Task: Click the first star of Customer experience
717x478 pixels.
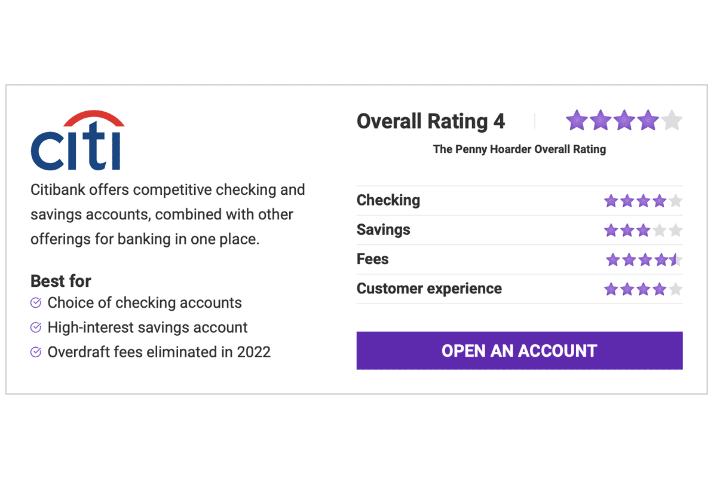Action: pos(611,289)
